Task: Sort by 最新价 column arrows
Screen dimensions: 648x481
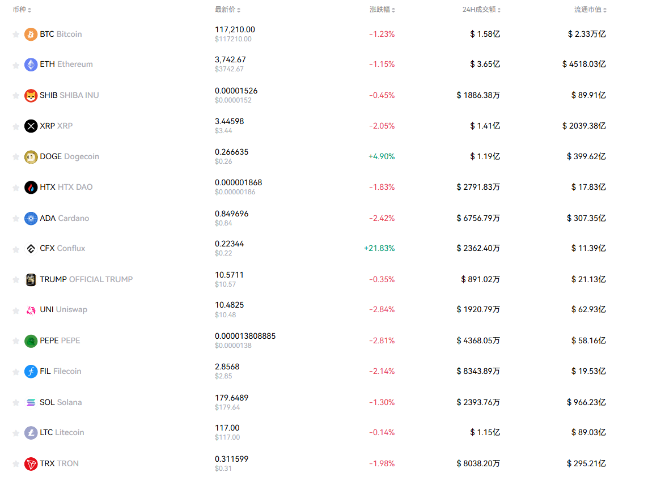Action: pos(239,10)
